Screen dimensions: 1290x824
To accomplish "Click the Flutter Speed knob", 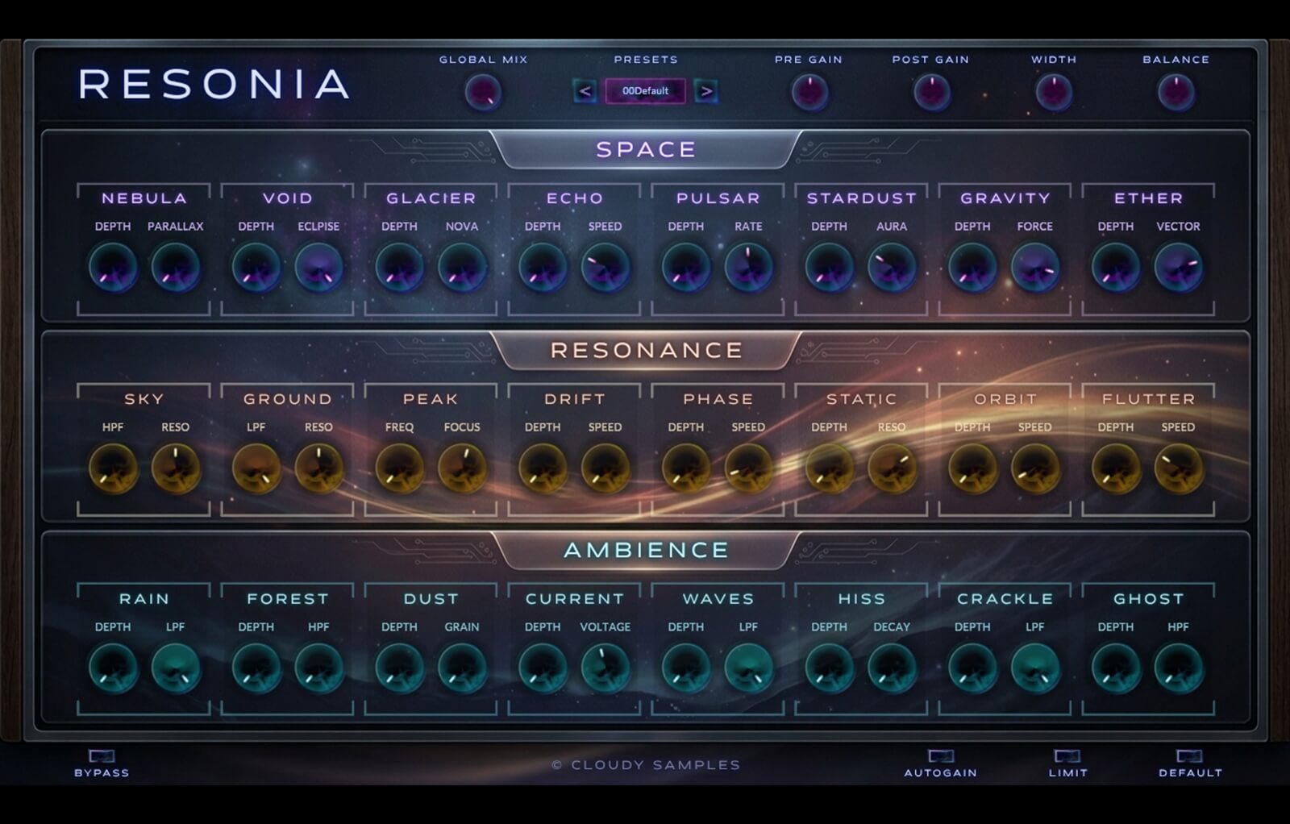I will click(1178, 468).
